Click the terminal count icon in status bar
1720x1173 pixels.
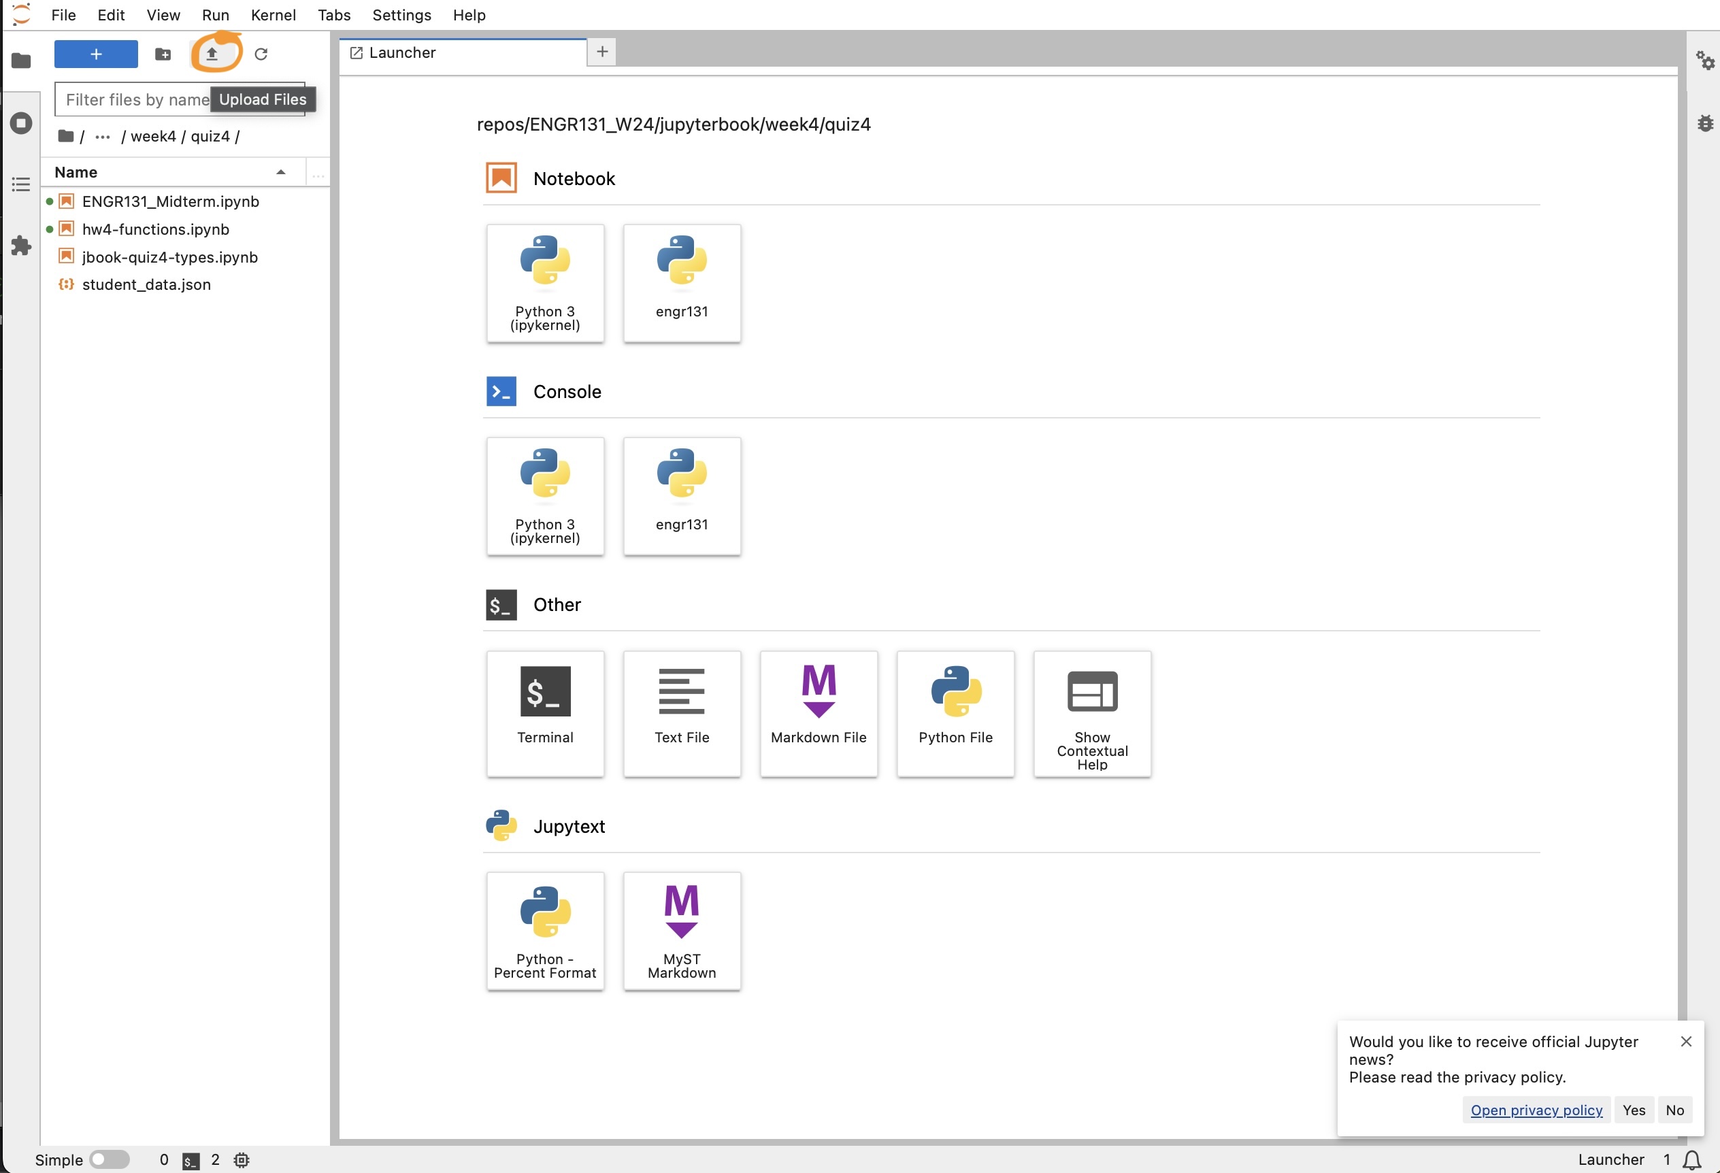pos(191,1161)
